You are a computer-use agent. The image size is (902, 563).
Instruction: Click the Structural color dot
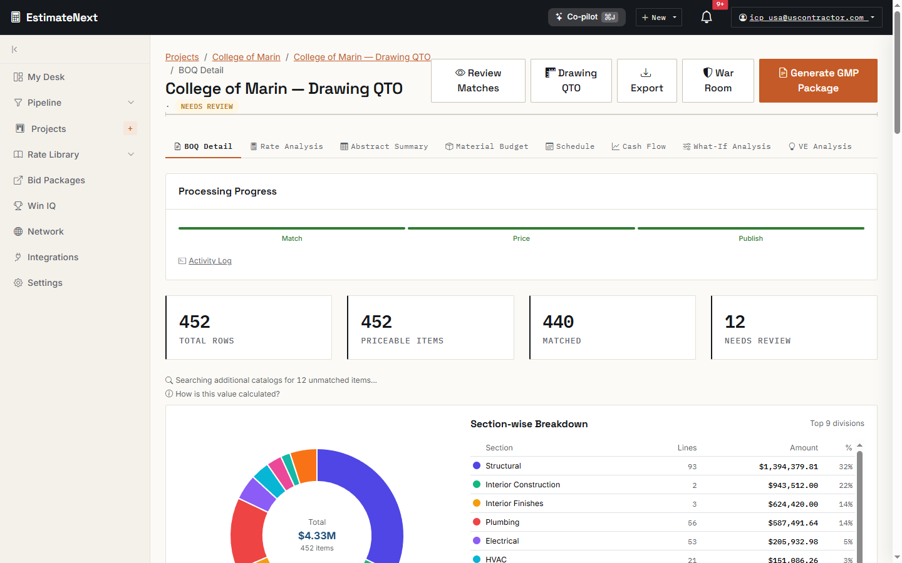[477, 465]
